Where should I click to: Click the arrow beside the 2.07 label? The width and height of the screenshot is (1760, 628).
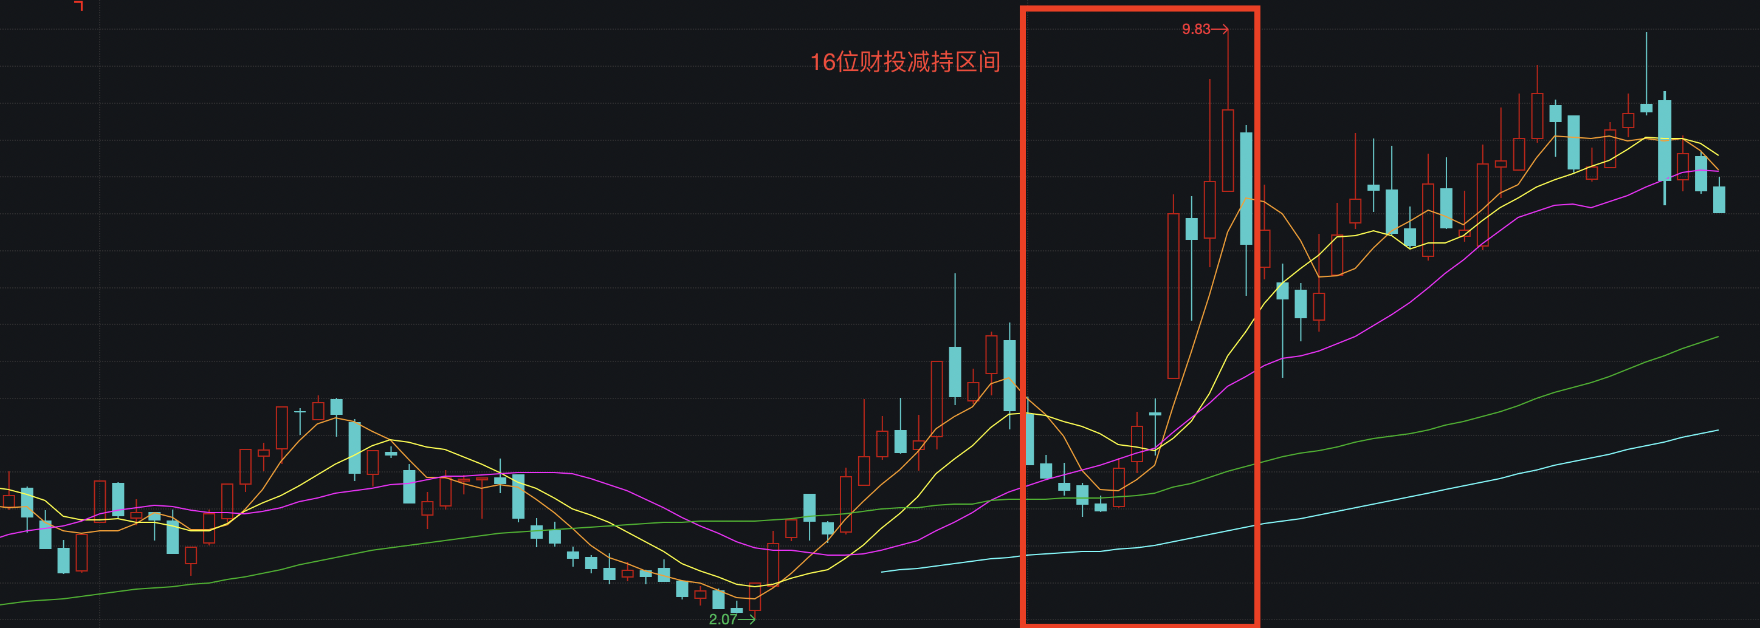click(747, 619)
